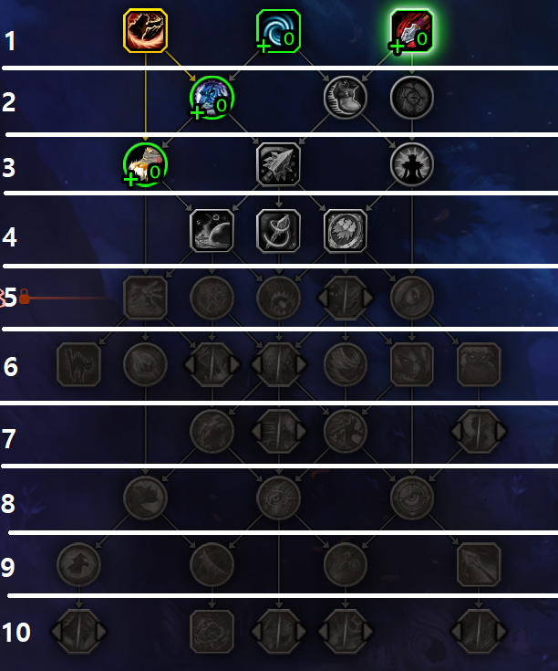Select the arrow-with-swirl talent icon
This screenshot has width=558, height=671.
(279, 231)
